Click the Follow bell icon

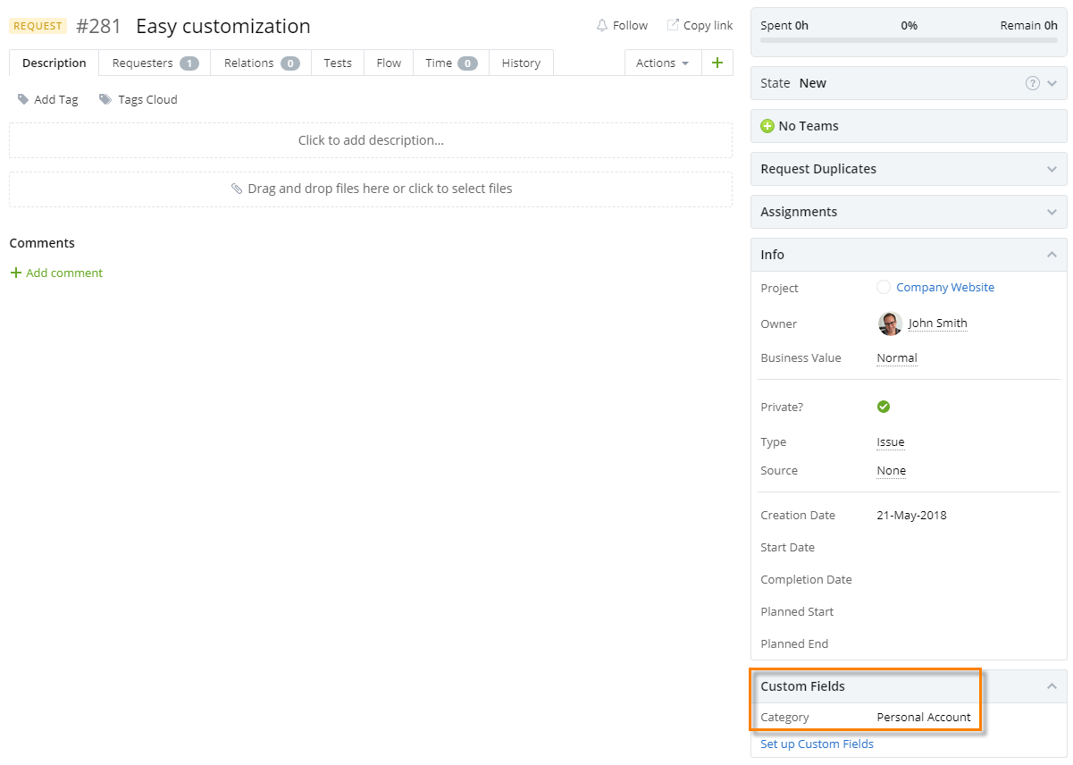(600, 25)
